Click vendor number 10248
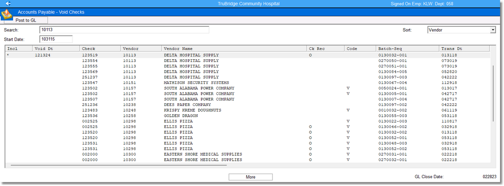The width and height of the screenshot is (504, 186). pos(129,110)
